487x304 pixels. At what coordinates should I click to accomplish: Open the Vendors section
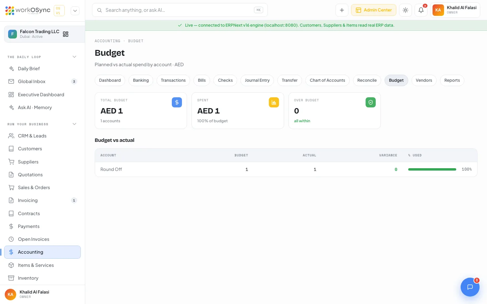pyautogui.click(x=424, y=80)
